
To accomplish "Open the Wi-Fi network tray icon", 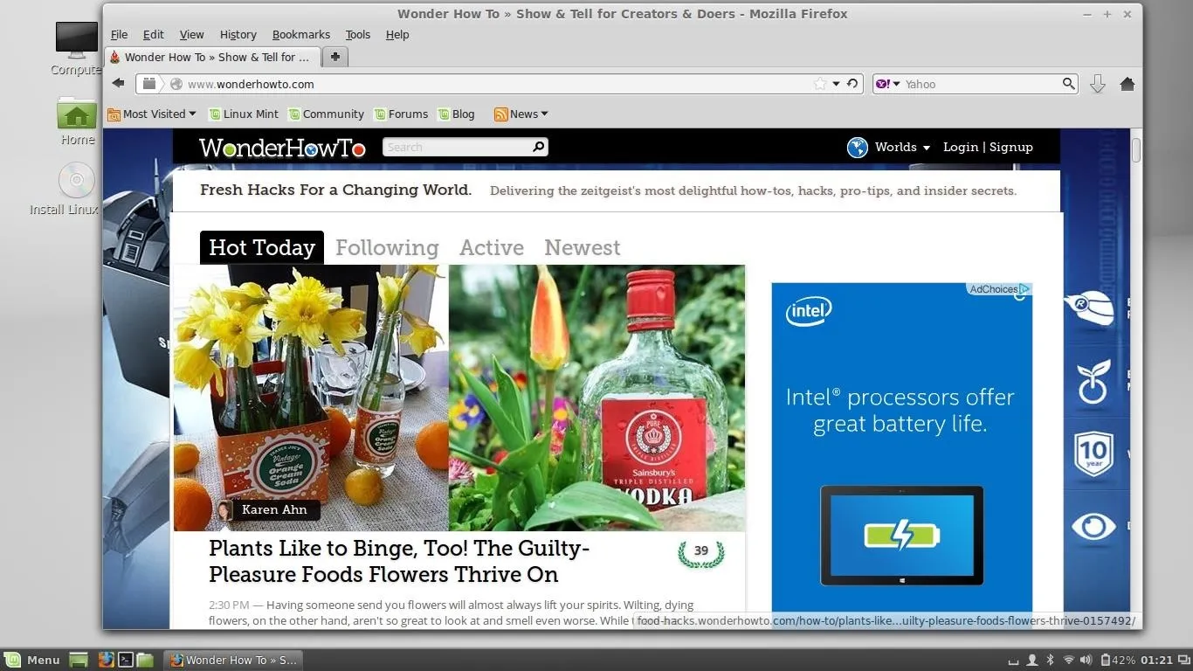I will 1068,660.
